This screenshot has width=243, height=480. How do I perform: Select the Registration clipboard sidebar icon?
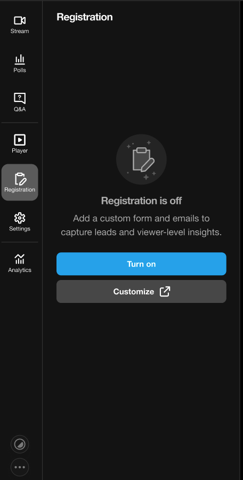click(x=20, y=179)
